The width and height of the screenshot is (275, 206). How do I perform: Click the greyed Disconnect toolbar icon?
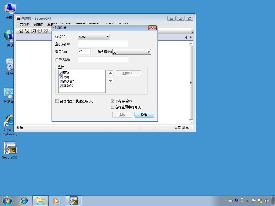pos(46,31)
